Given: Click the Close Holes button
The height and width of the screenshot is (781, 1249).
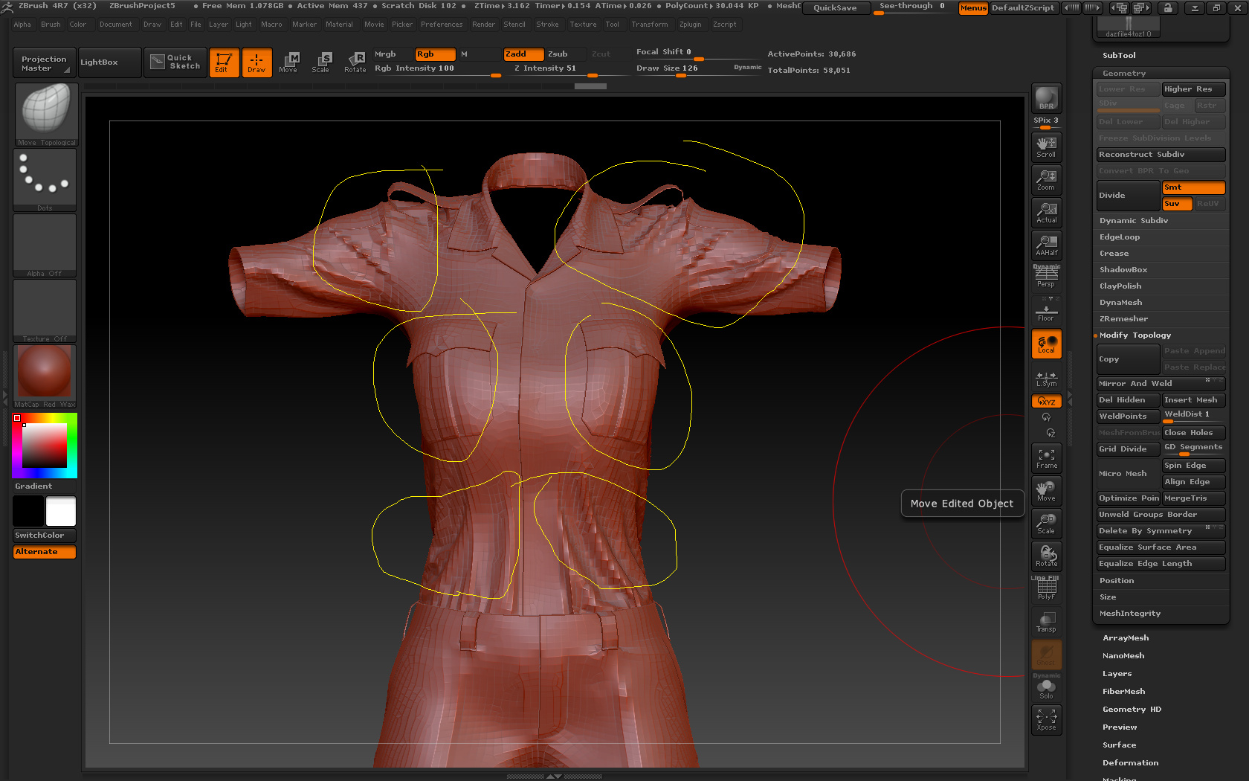Looking at the screenshot, I should tap(1194, 433).
